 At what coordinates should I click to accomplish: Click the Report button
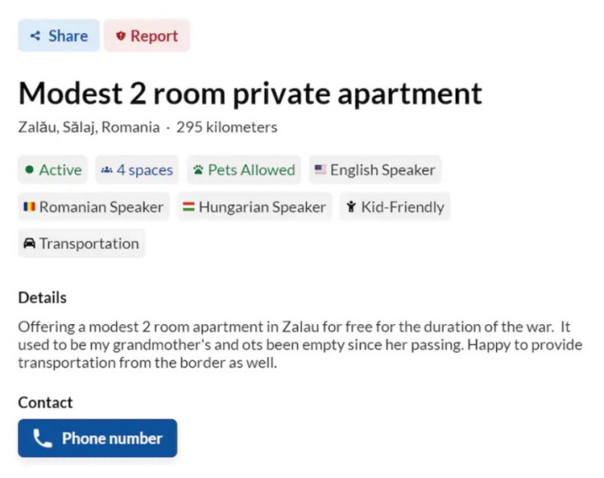[x=146, y=36]
